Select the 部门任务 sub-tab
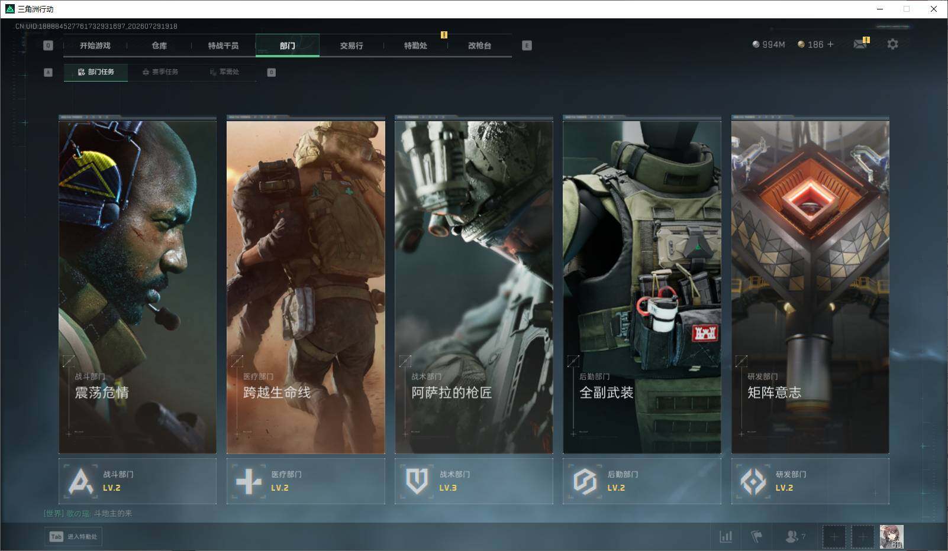 tap(96, 72)
